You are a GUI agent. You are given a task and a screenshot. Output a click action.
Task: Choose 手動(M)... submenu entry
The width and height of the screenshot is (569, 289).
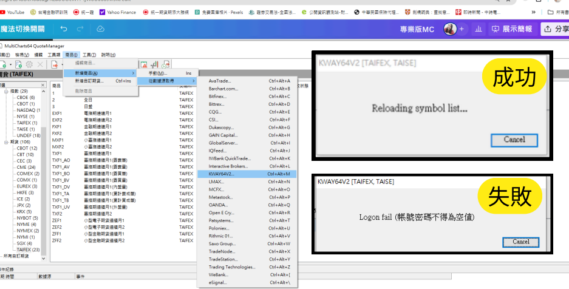(168, 73)
